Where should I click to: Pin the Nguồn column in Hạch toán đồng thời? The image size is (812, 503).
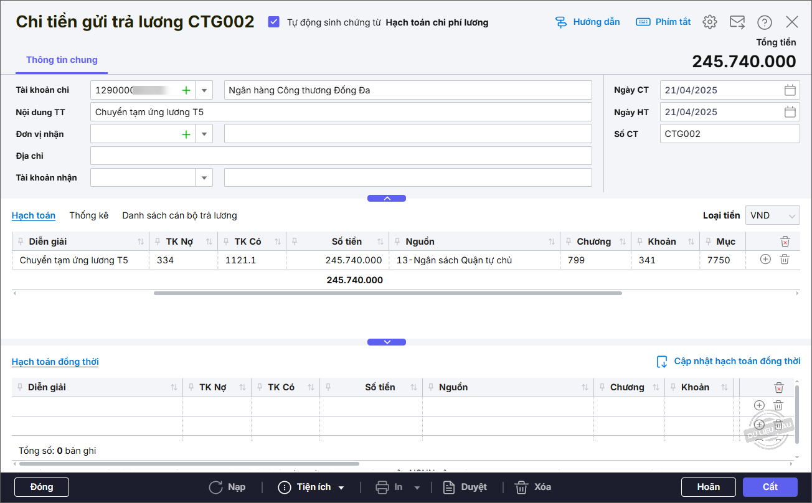pos(431,387)
